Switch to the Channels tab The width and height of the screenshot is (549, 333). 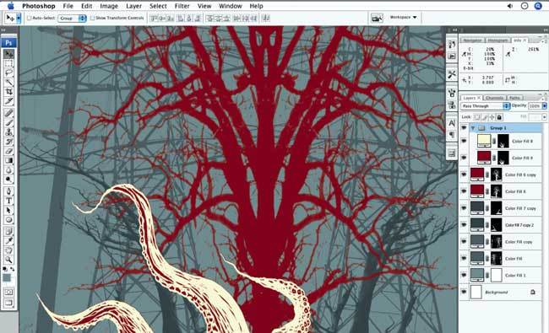tap(494, 98)
